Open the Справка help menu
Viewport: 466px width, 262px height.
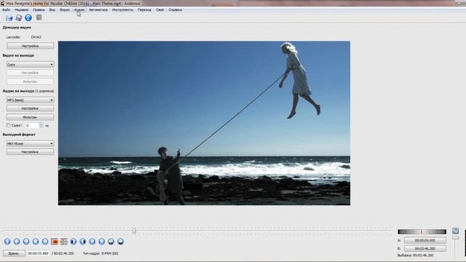point(175,9)
